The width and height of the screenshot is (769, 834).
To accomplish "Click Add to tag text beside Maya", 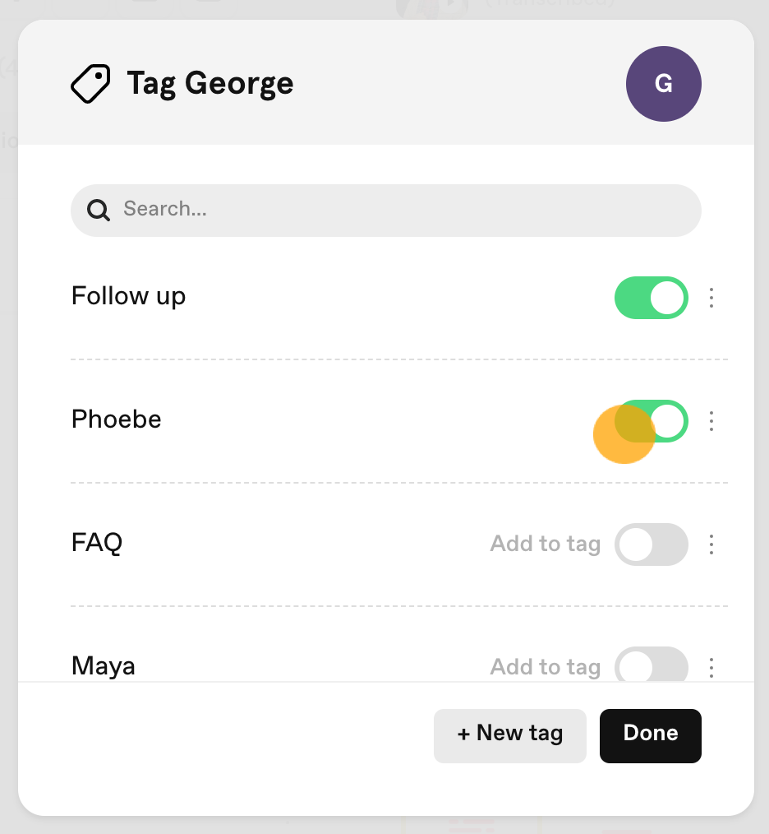I will [546, 667].
